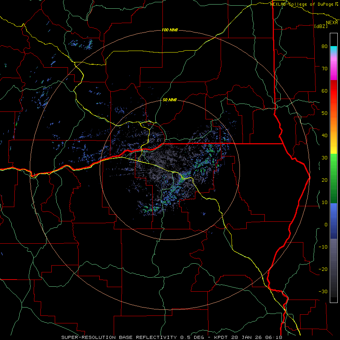Click the [dBZ] unit label
Screen dimensions: 340x340
[x=321, y=26]
